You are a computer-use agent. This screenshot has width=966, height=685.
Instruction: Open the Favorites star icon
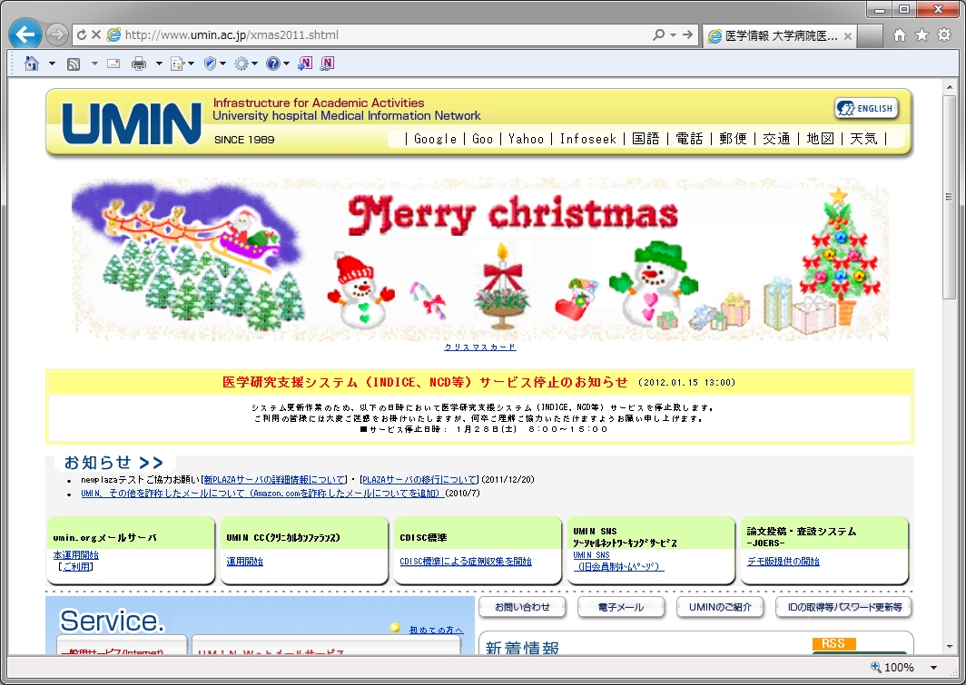click(x=922, y=35)
